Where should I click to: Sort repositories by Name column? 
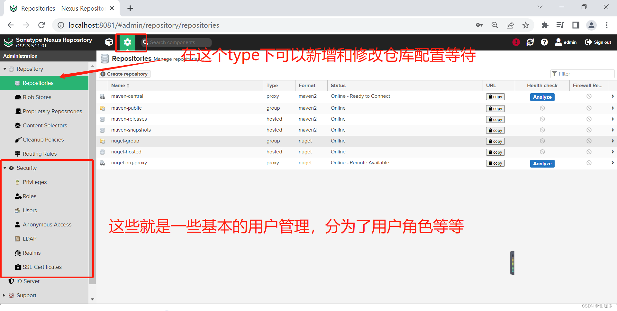coord(185,86)
